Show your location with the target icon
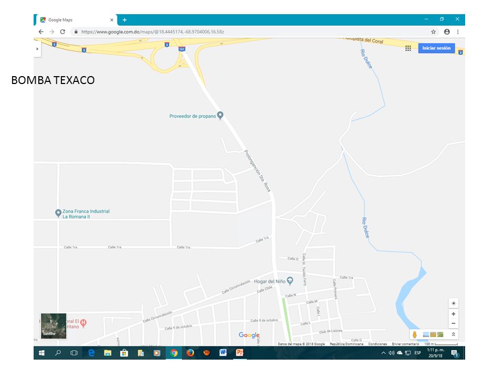 pos(453,303)
